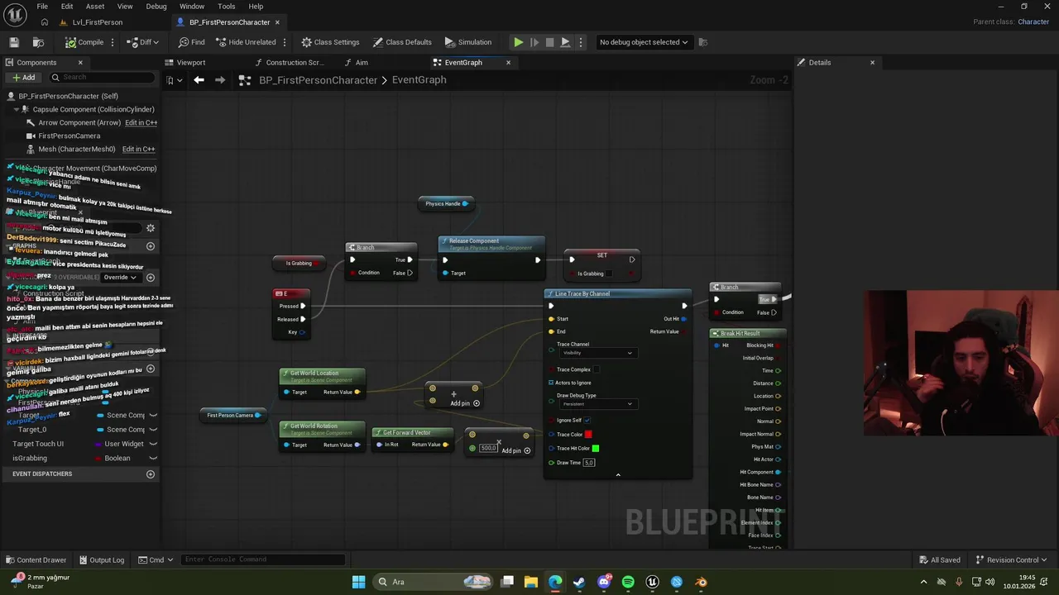Click BP_FirstPersonCharacter in the breadcrumb
The width and height of the screenshot is (1059, 595).
pyautogui.click(x=318, y=80)
